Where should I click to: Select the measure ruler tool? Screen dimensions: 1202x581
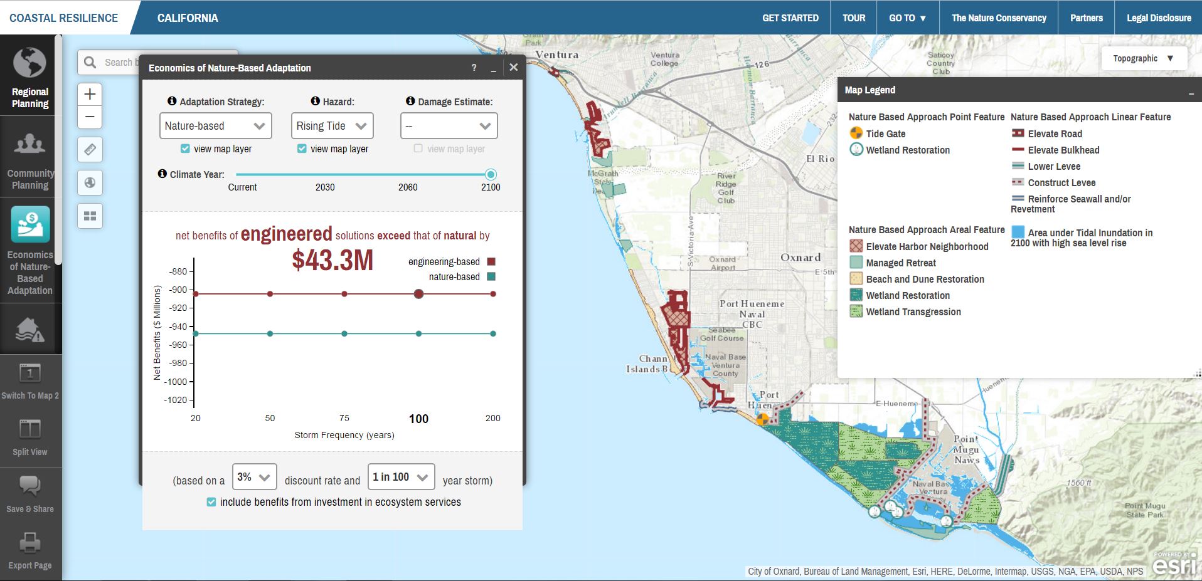pyautogui.click(x=90, y=150)
